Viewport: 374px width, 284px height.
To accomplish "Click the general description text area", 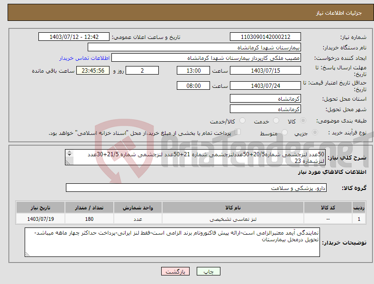I will coord(195,157).
